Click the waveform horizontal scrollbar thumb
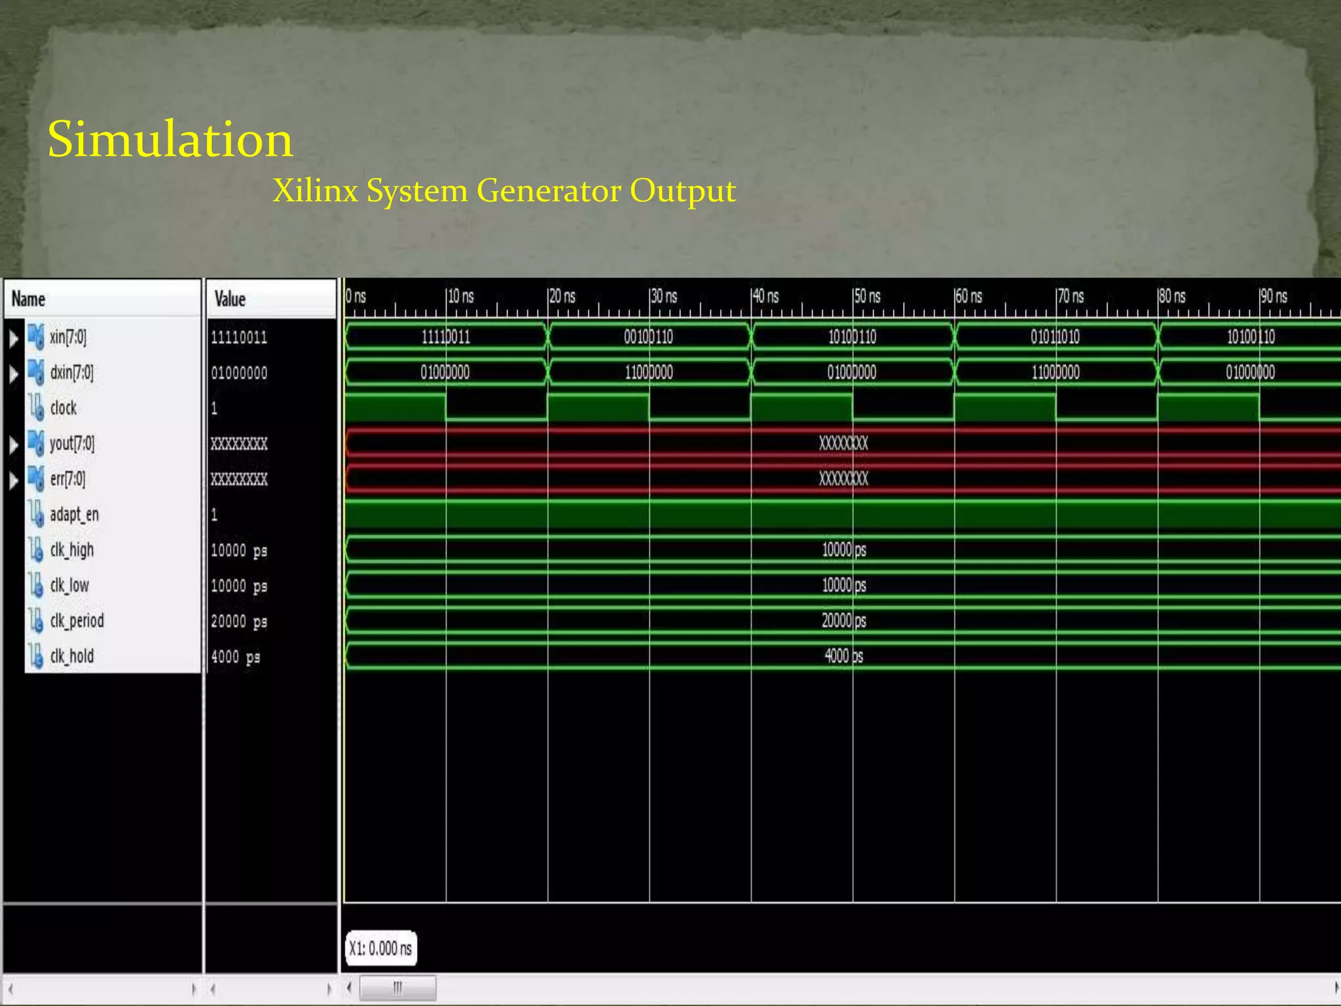 (x=397, y=988)
